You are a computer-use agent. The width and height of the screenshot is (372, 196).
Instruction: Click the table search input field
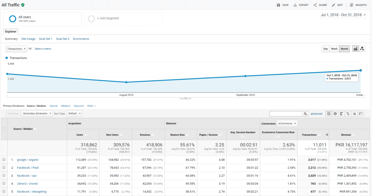[x=286, y=114]
